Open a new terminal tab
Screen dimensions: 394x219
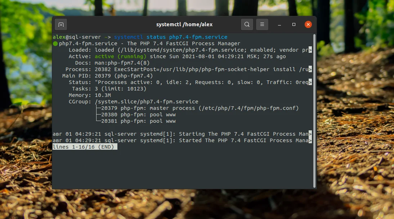61,24
